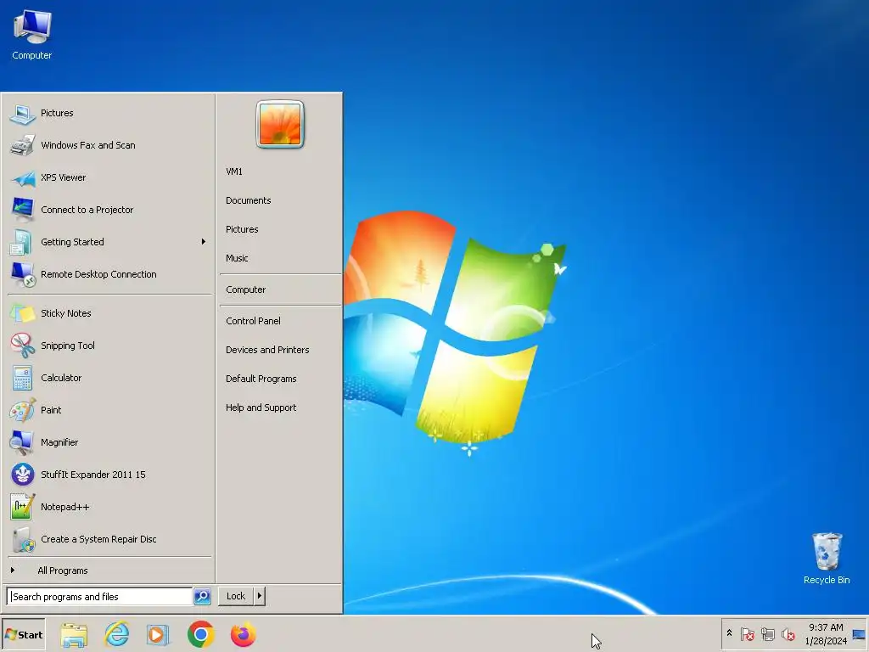
Task: Open Help and Support
Action: click(x=261, y=407)
